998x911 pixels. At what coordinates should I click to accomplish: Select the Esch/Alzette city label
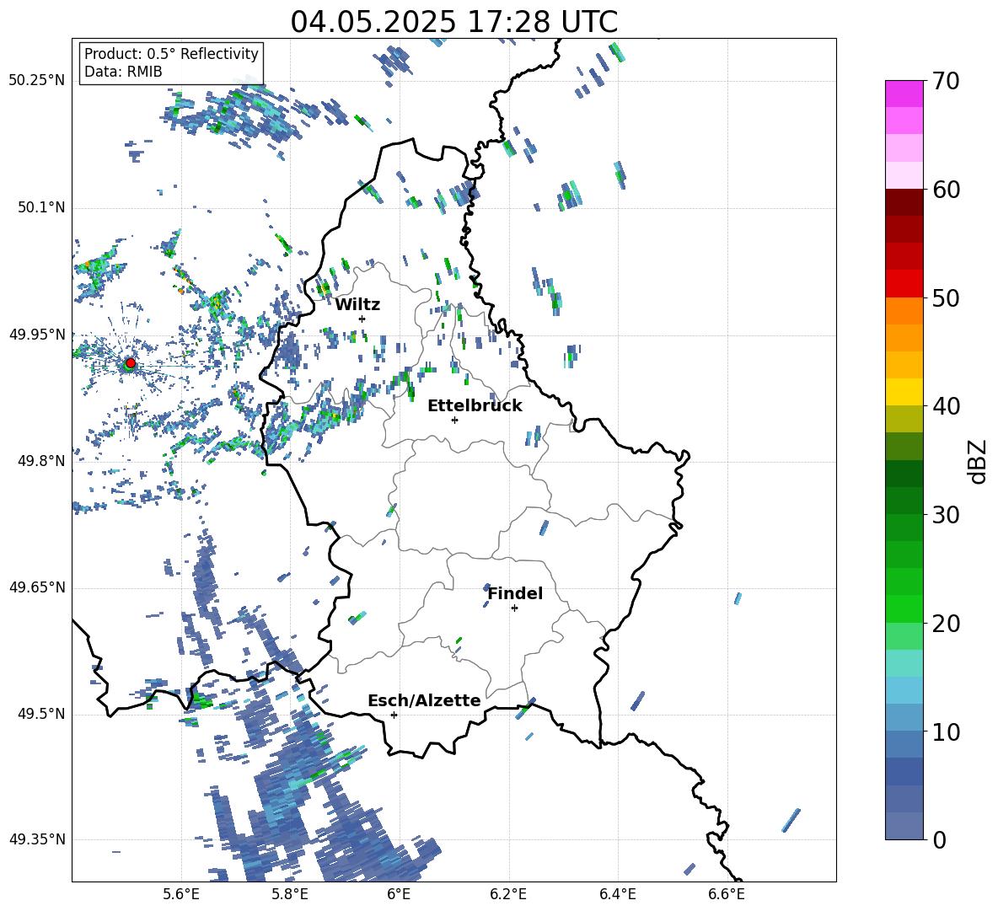(424, 700)
